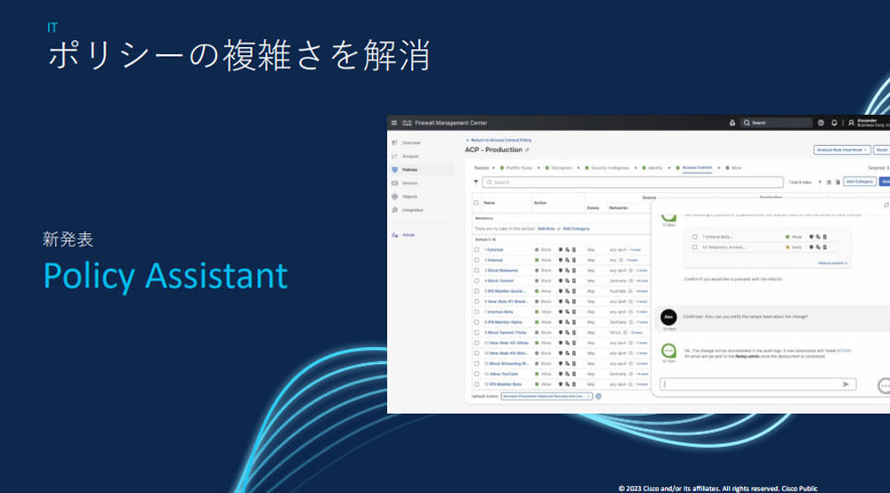Viewport: 890px width, 493px height.
Task: Open the Default Action dropdown
Action: point(546,397)
